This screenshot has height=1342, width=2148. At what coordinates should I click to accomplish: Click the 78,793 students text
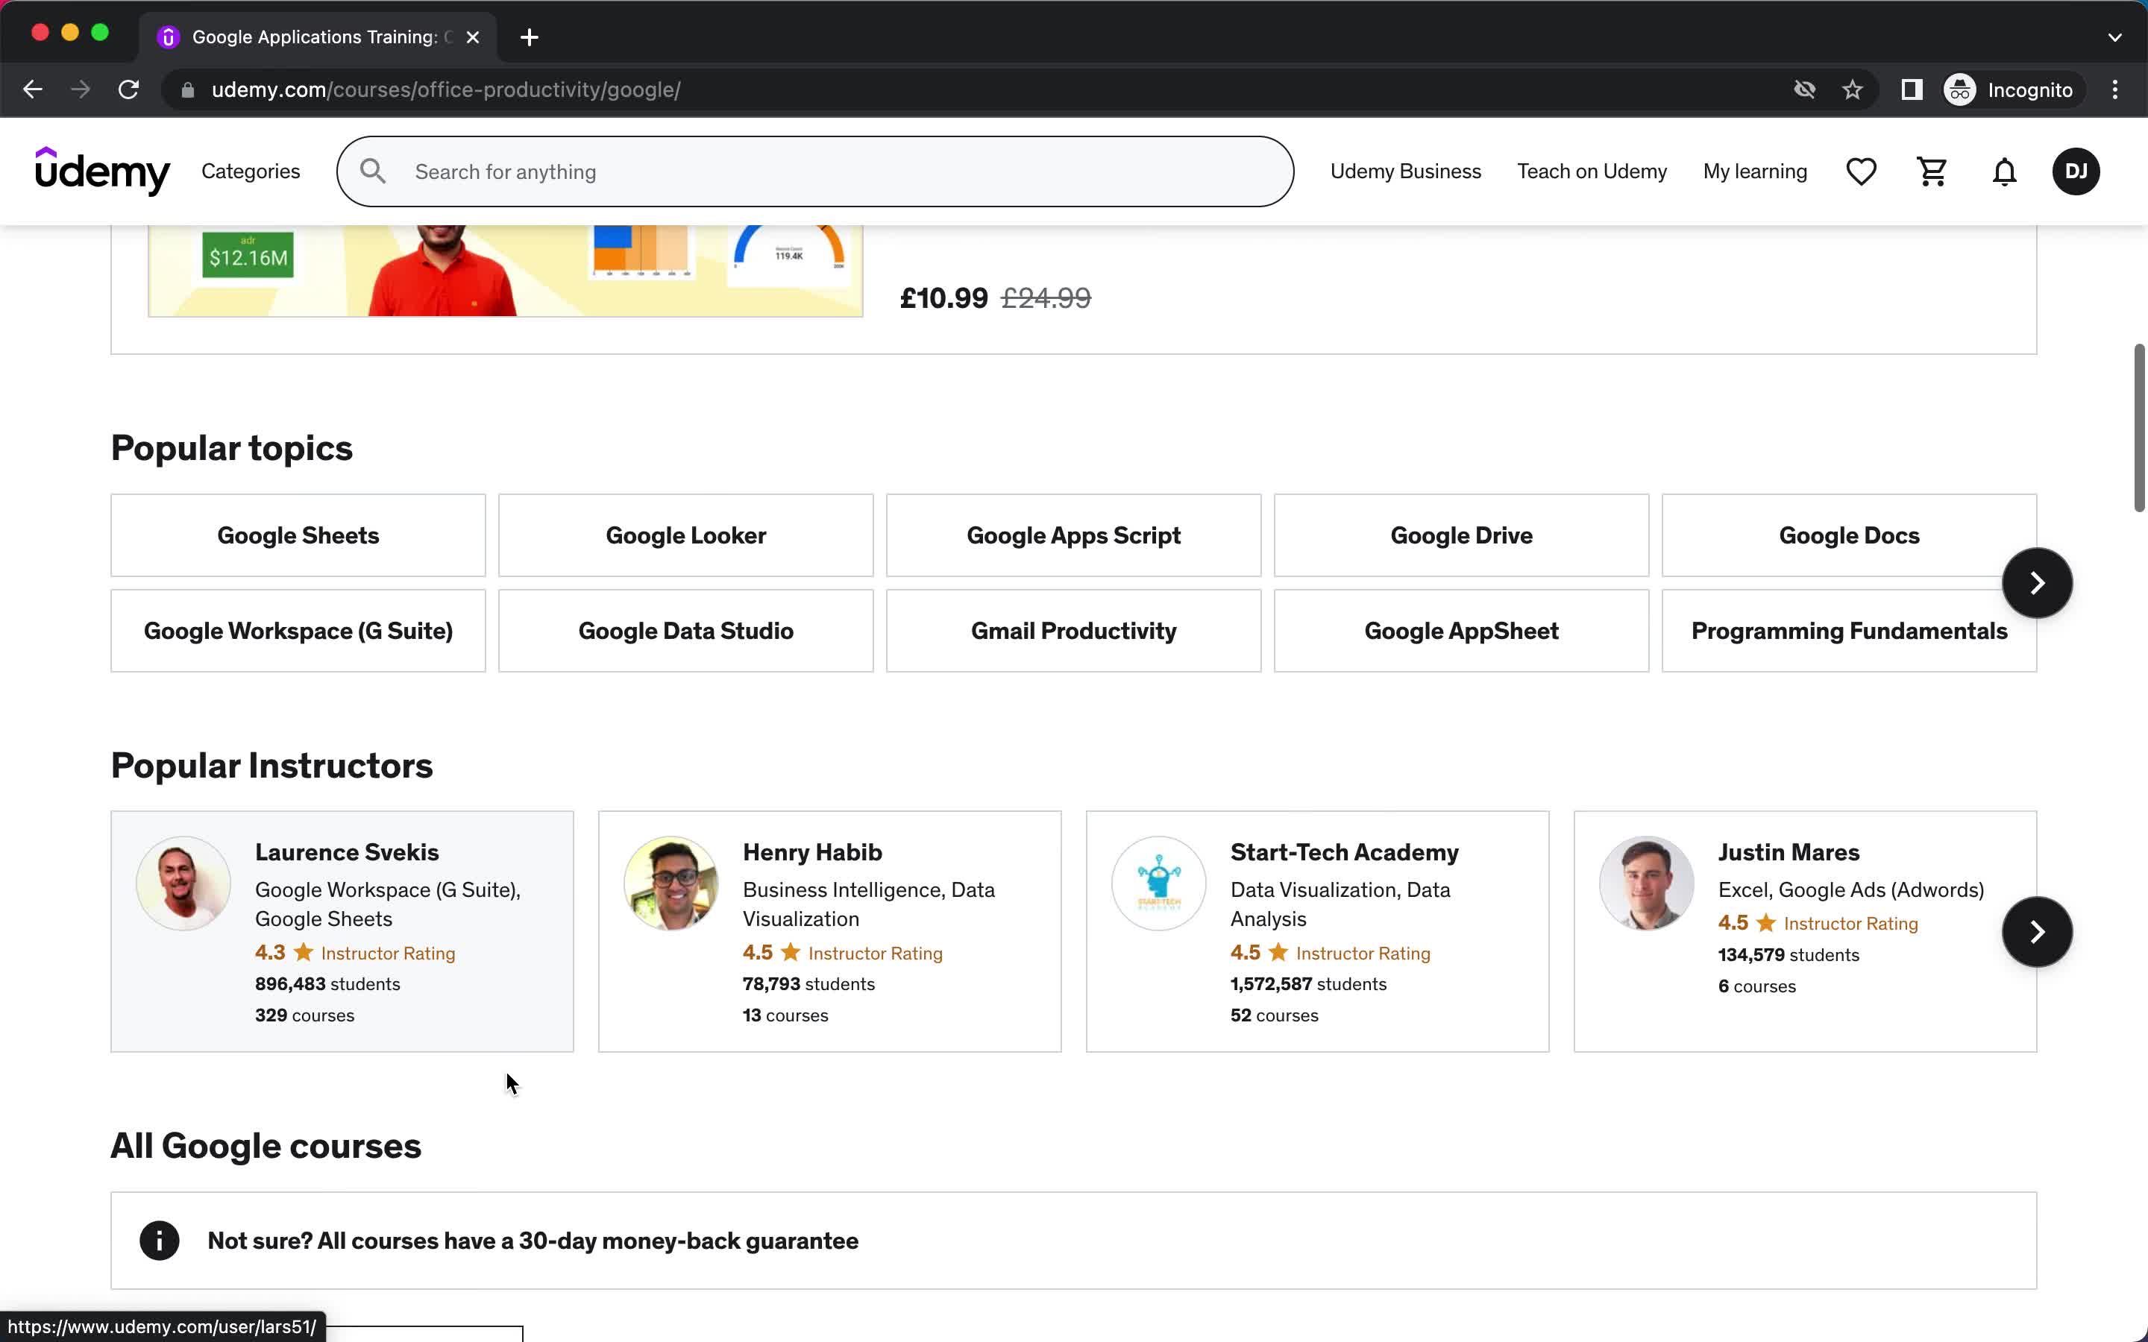pos(808,983)
